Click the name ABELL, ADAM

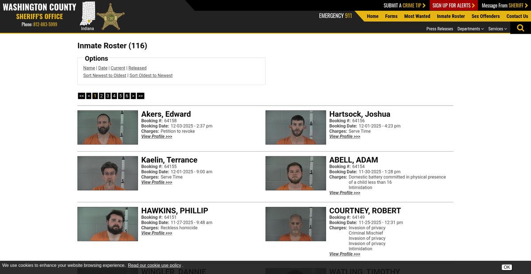pos(354,160)
